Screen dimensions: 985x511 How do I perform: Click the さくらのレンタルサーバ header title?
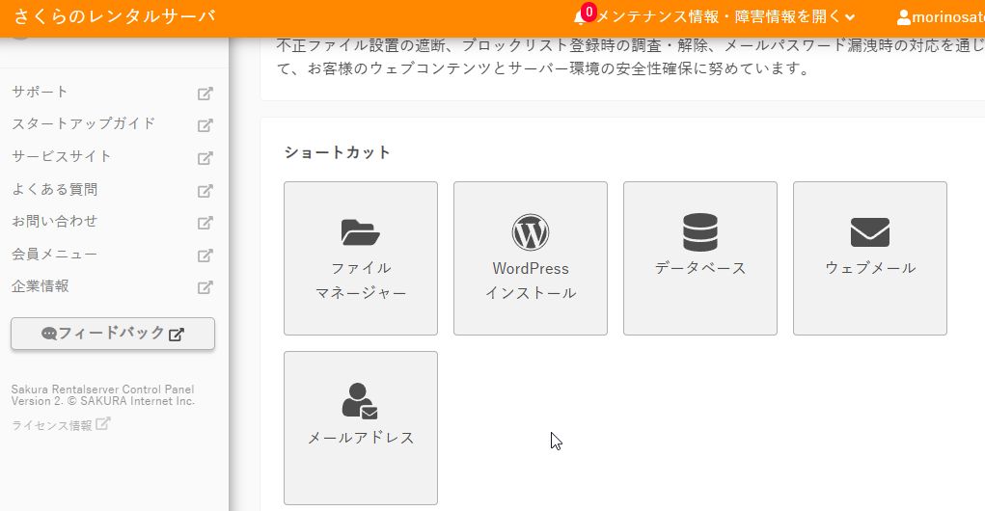click(115, 16)
